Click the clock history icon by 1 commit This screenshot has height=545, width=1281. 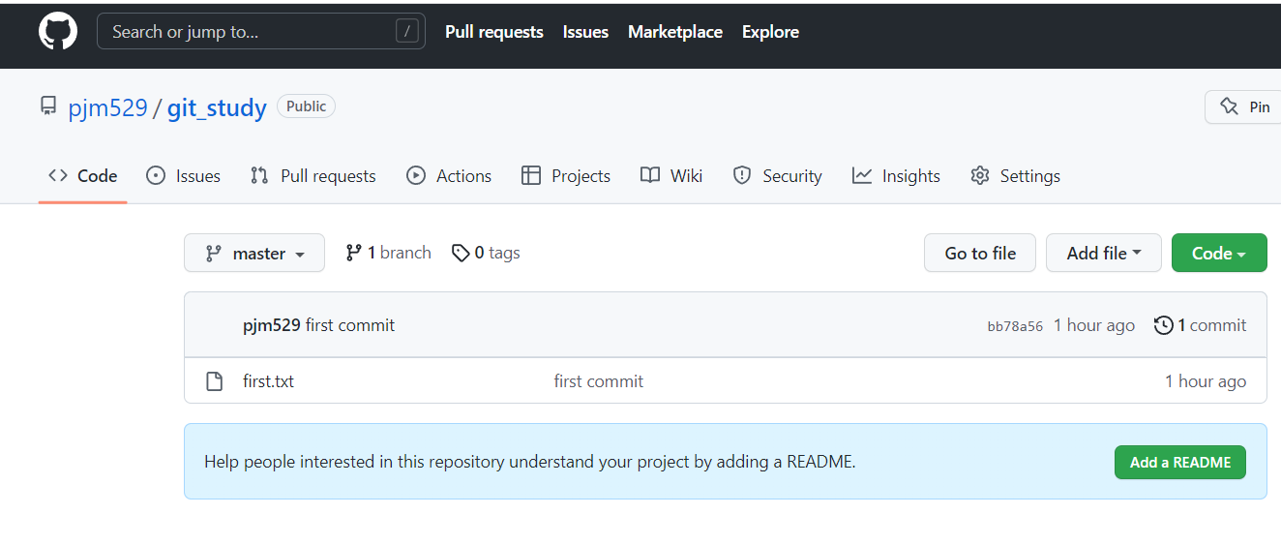pos(1164,325)
